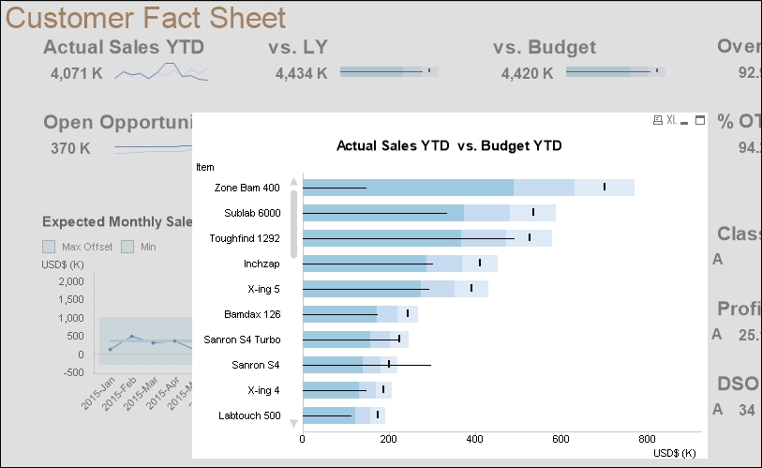Click the vs. Budget heading
Viewport: 762px width, 468px height.
coord(545,47)
